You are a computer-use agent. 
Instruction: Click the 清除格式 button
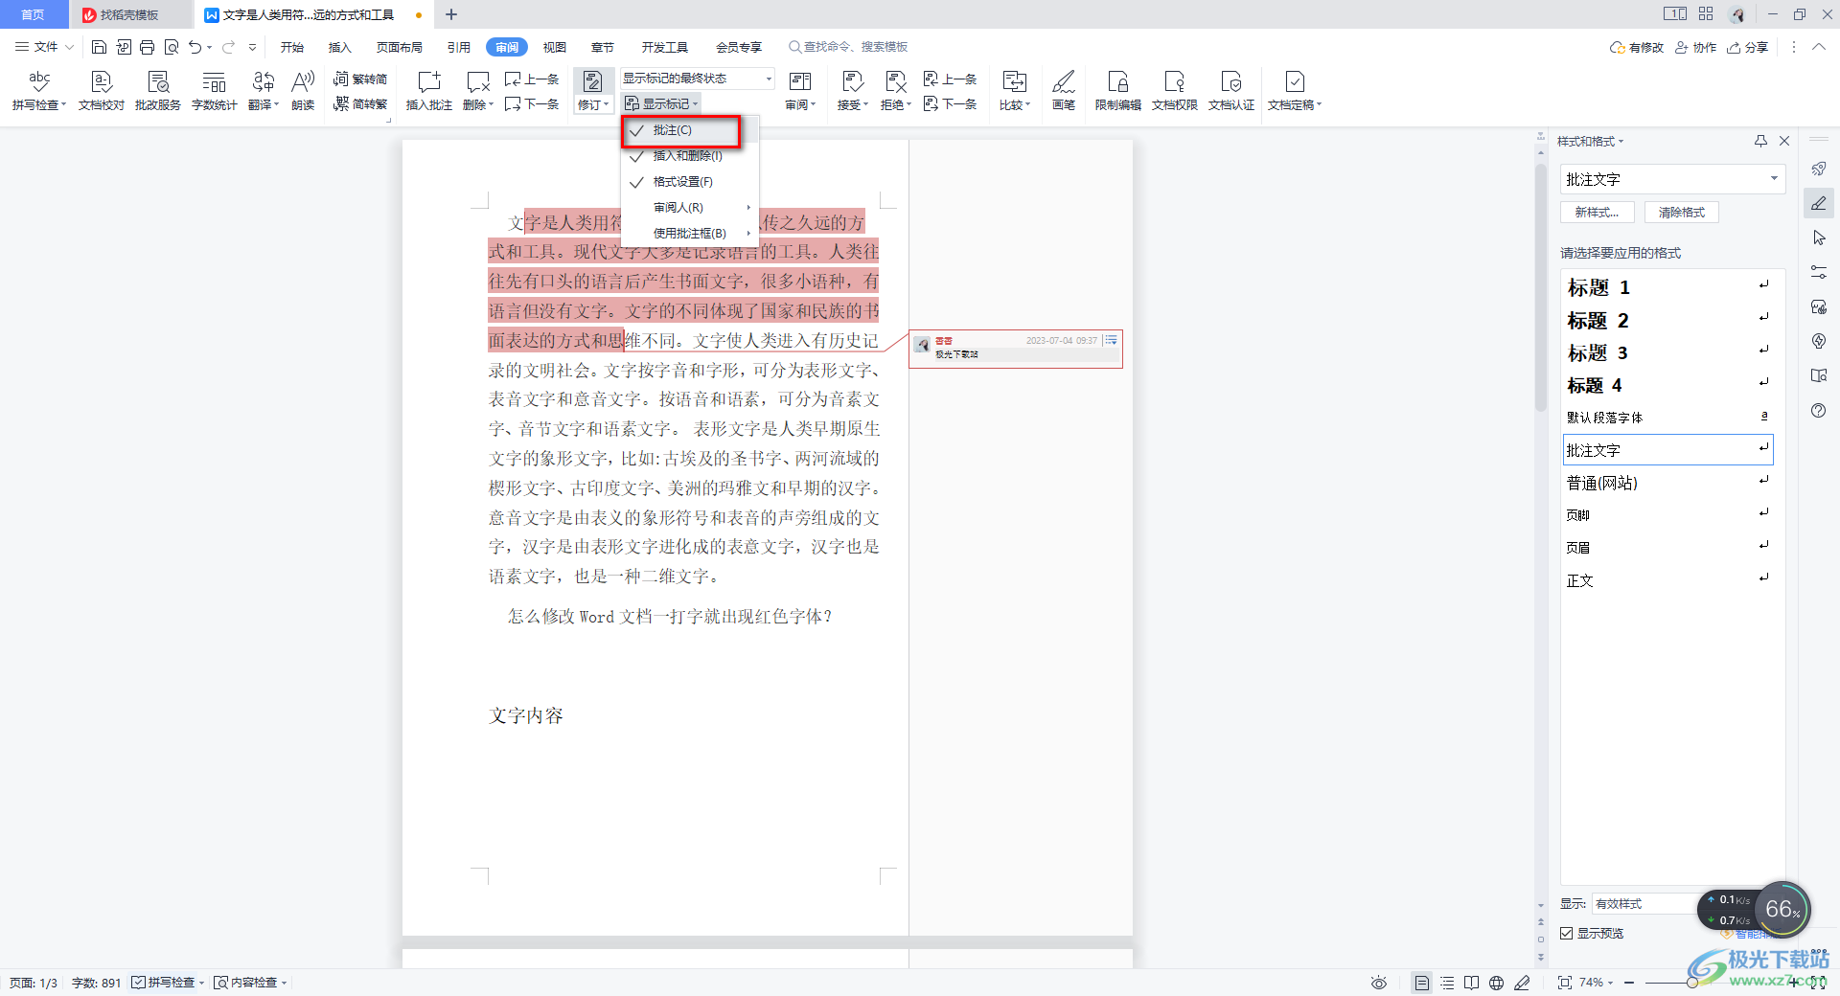coord(1682,213)
